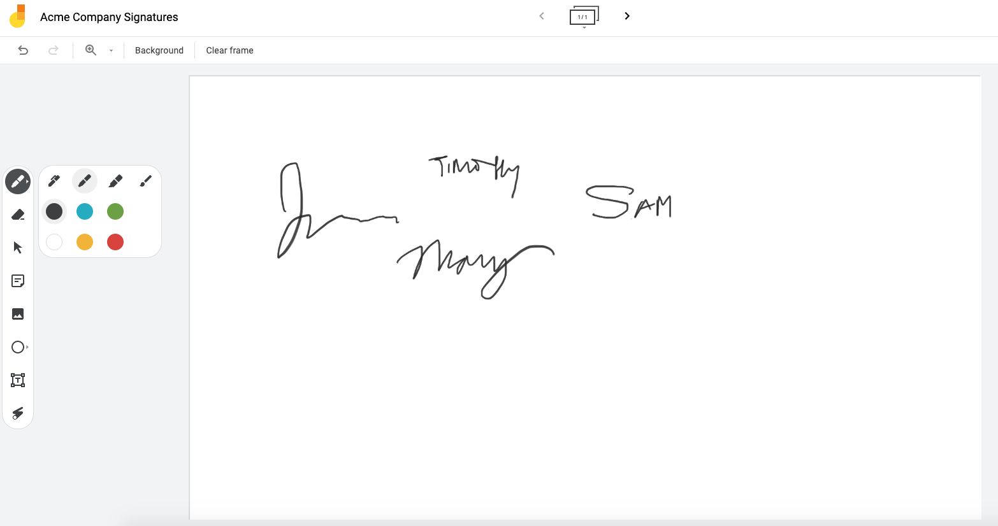Switch to the Highlighter tip
The width and height of the screenshot is (998, 526).
115,181
